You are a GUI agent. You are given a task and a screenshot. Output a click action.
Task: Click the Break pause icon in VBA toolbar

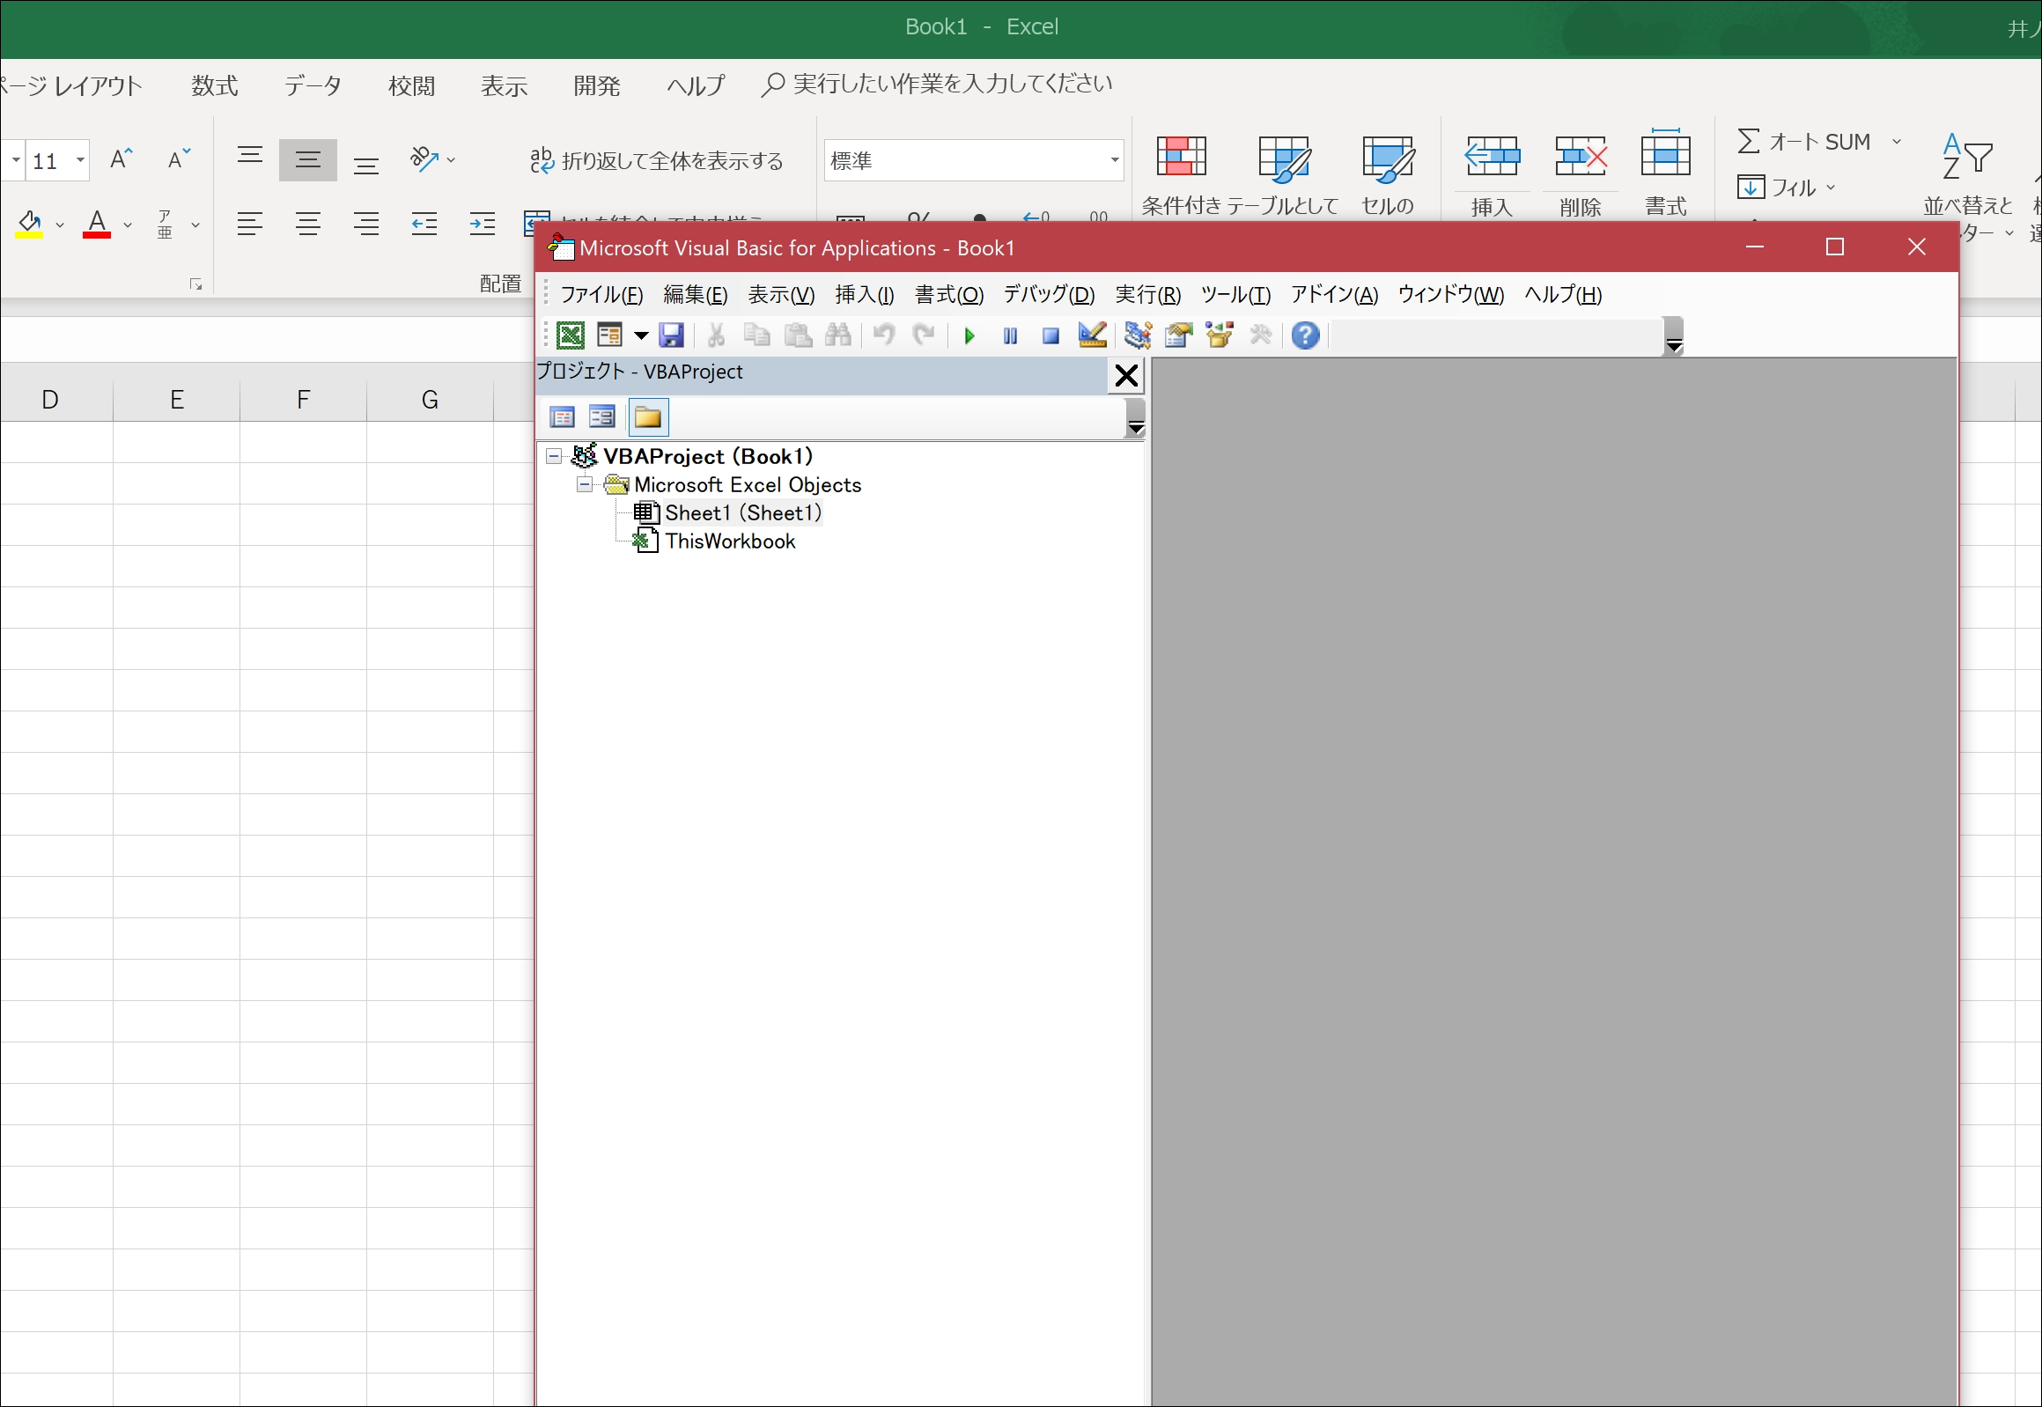point(1010,335)
